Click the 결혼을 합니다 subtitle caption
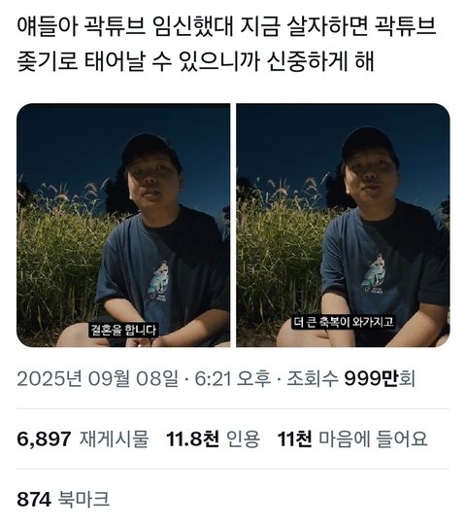Image resolution: width=466 pixels, height=526 pixels. click(123, 330)
